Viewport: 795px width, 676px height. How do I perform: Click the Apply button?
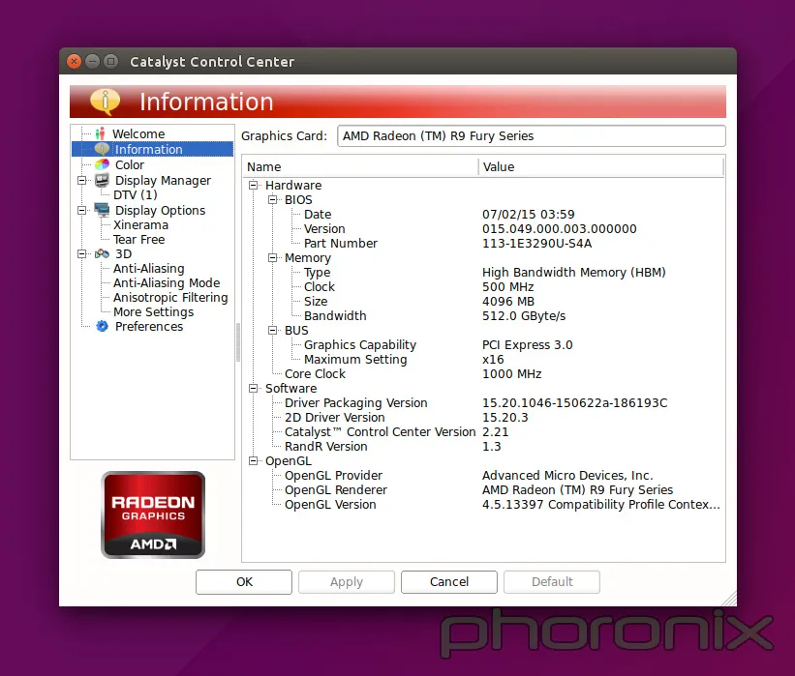347,582
